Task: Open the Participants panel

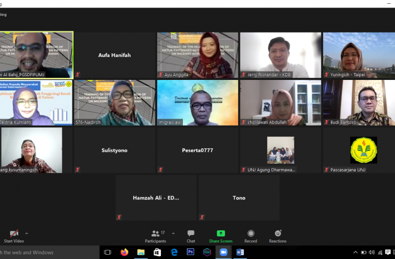Action: (x=155, y=235)
